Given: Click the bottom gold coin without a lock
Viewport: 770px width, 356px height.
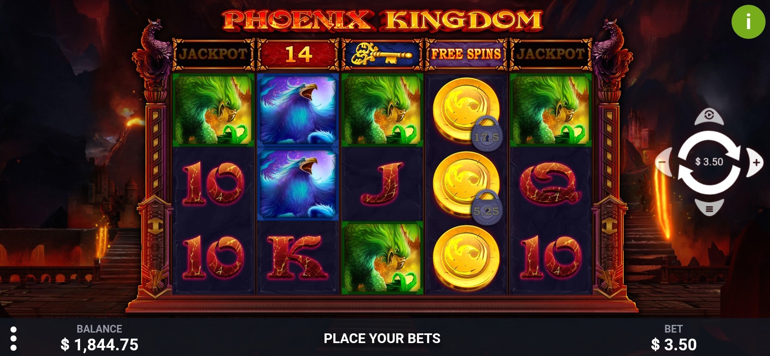Looking at the screenshot, I should click(466, 258).
